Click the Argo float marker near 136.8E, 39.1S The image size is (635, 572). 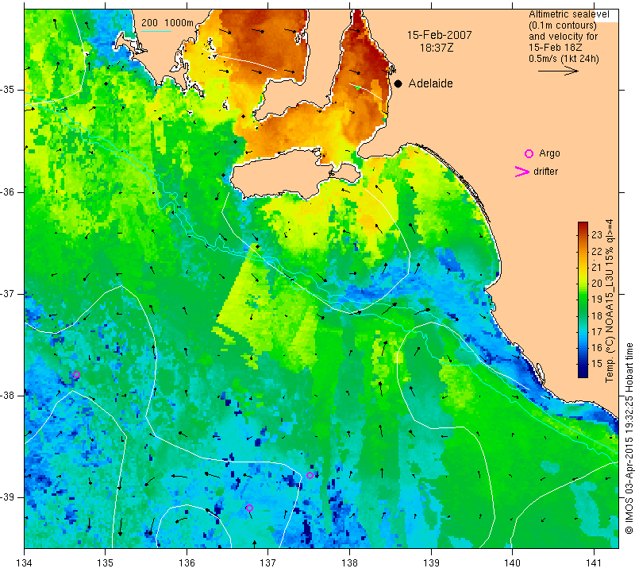pos(249,508)
